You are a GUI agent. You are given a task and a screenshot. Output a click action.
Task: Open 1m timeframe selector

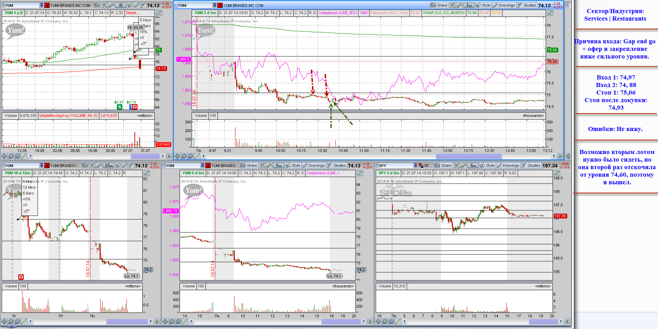469,6
